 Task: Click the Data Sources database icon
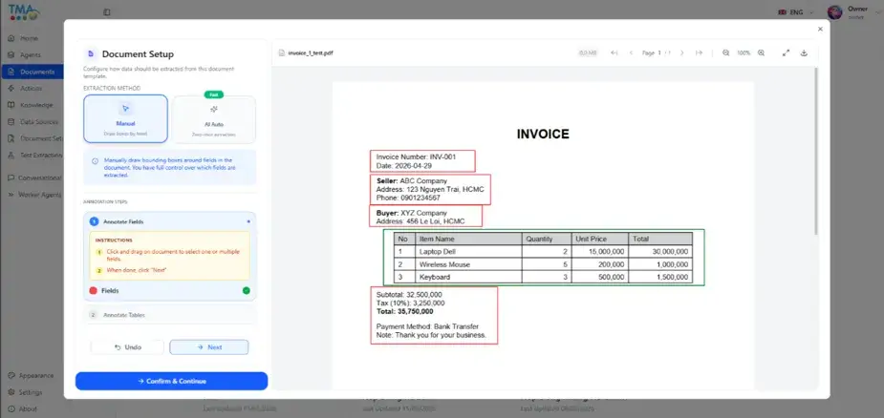click(x=11, y=122)
